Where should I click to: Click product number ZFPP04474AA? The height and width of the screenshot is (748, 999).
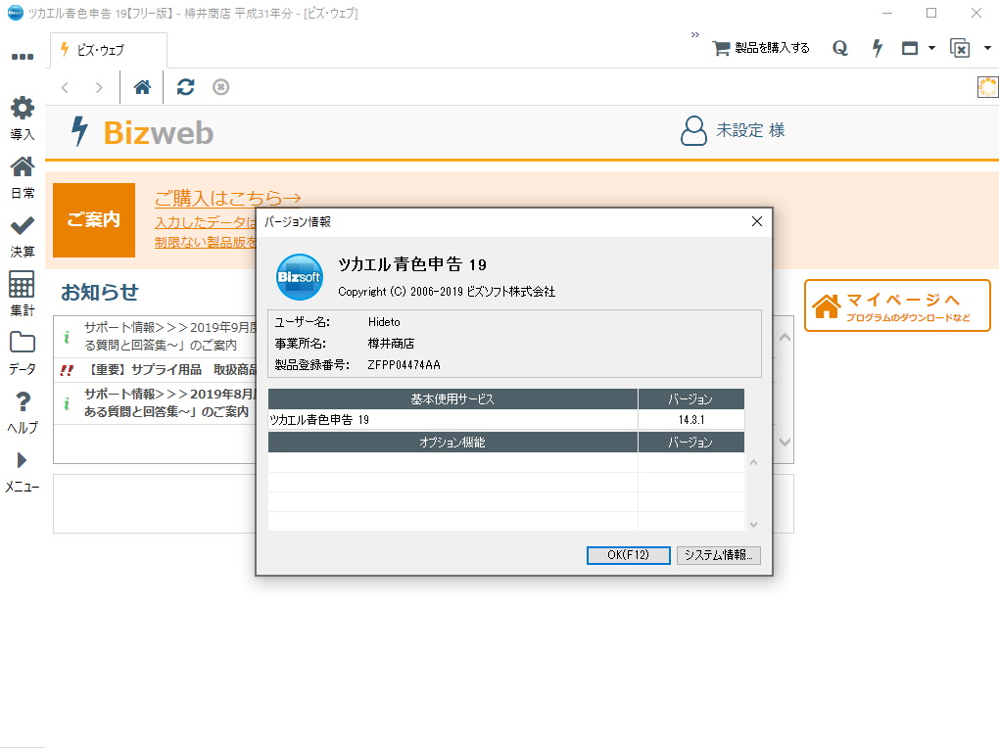pos(404,365)
